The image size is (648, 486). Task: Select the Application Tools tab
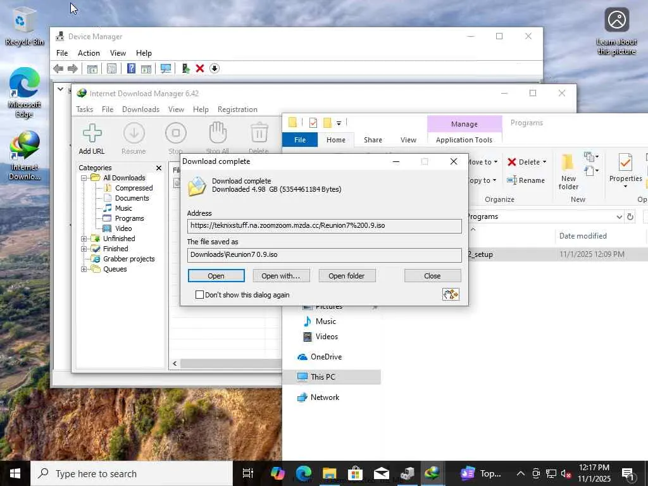click(464, 140)
